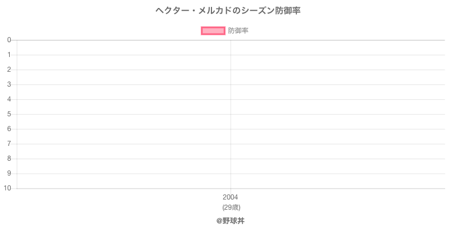Screen dimensions: 456x228
Task: Click y-axis tick label 2
Action: click(x=9, y=70)
